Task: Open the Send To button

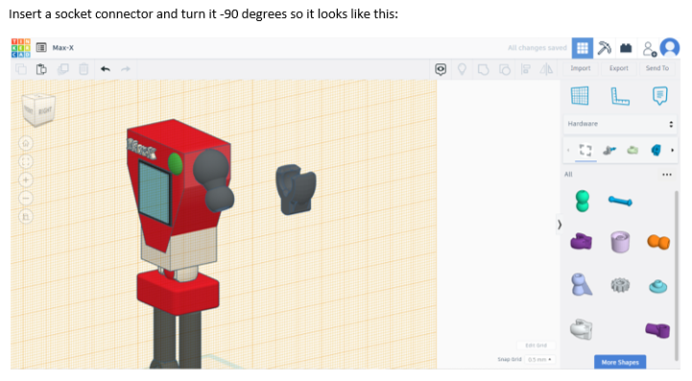Action: (657, 68)
